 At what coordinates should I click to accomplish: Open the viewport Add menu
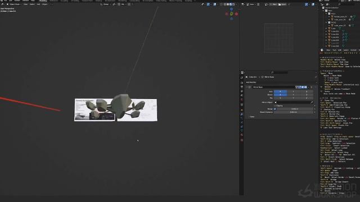tap(38, 4)
